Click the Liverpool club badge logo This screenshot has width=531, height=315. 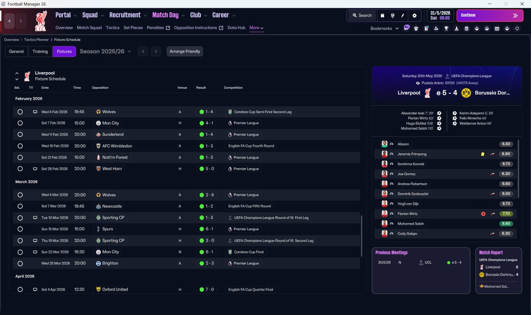click(x=41, y=21)
